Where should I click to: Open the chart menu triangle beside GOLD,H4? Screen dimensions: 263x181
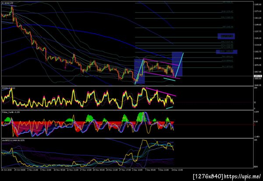click(3, 3)
